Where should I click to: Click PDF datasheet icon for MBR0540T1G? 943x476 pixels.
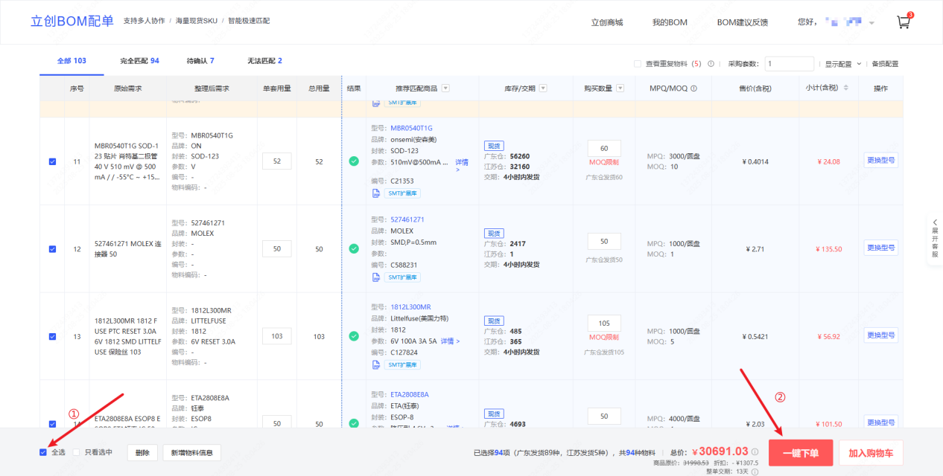point(377,193)
